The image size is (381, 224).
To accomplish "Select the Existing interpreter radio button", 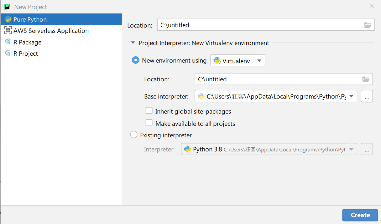I will [x=134, y=135].
